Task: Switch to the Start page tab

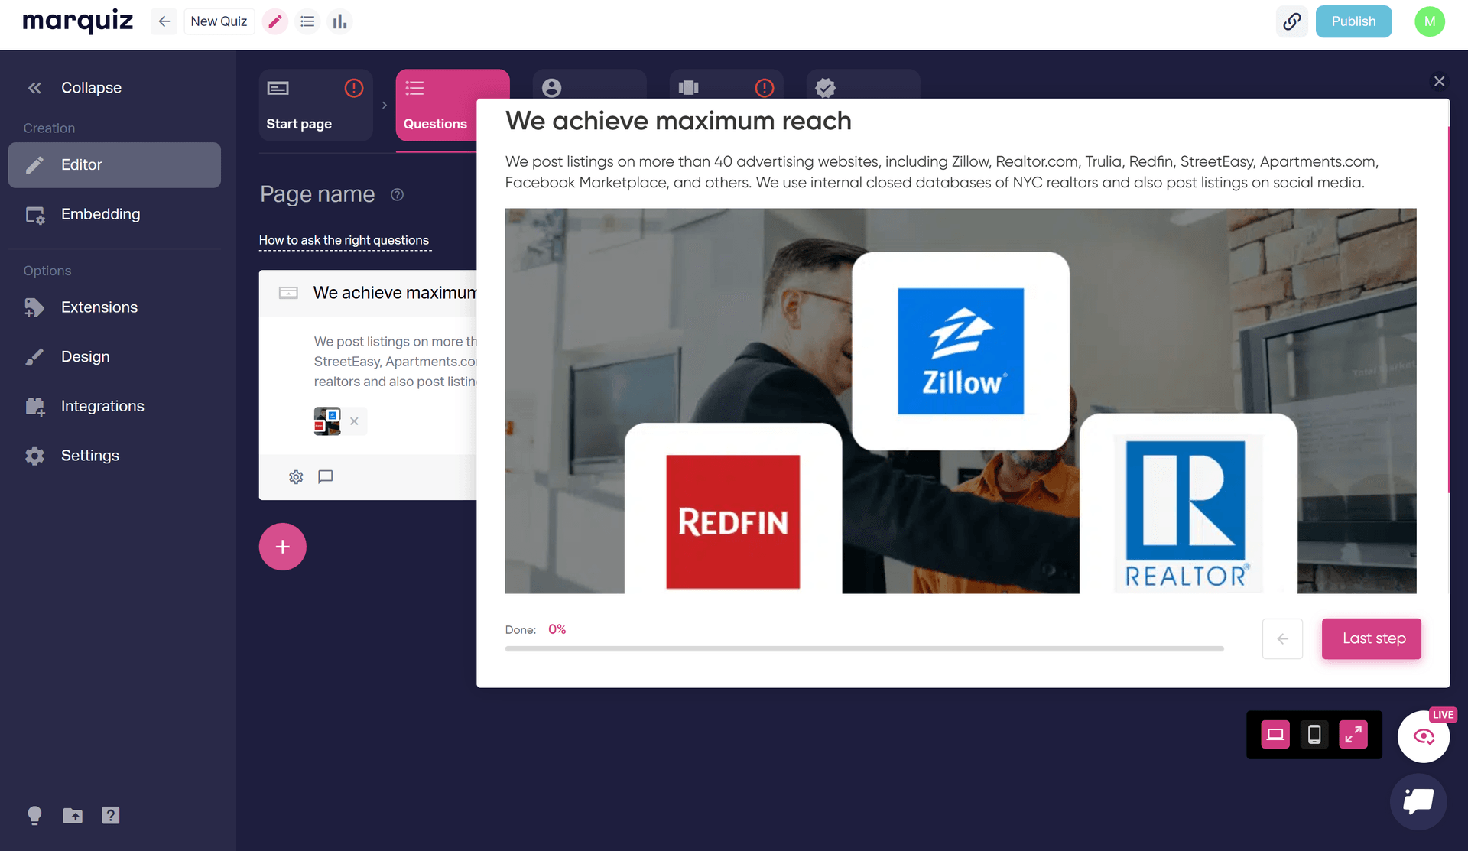Action: 316,106
